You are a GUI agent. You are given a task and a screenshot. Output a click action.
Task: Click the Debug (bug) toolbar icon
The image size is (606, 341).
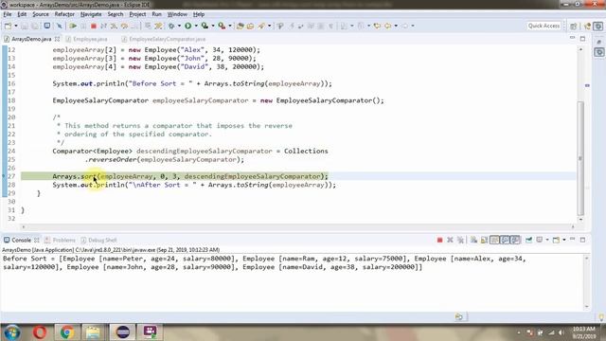(x=171, y=26)
